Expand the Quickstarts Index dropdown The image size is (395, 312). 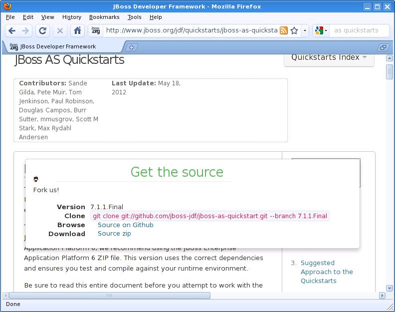pyautogui.click(x=329, y=58)
